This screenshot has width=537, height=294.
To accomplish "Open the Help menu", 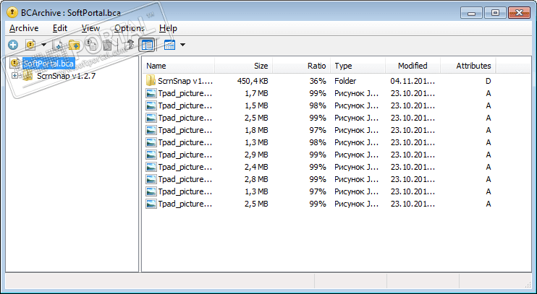I will 168,28.
